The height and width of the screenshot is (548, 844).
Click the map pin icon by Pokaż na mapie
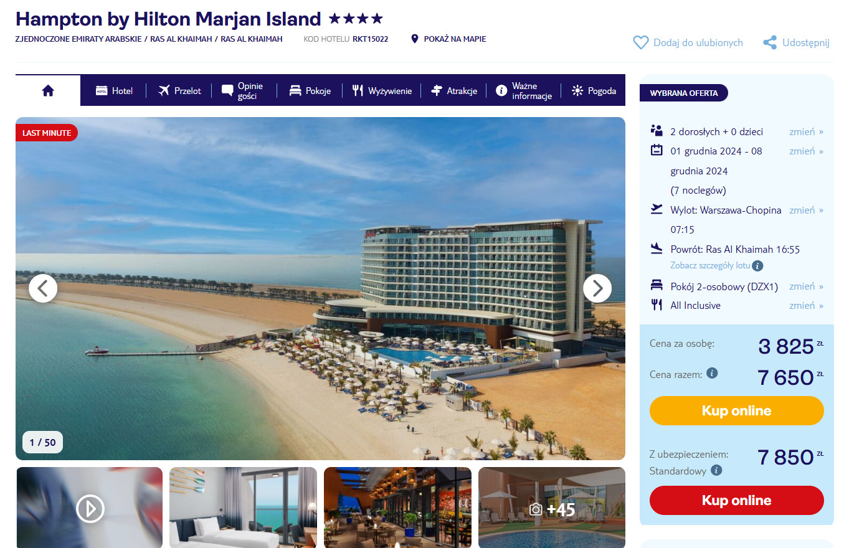tap(415, 39)
